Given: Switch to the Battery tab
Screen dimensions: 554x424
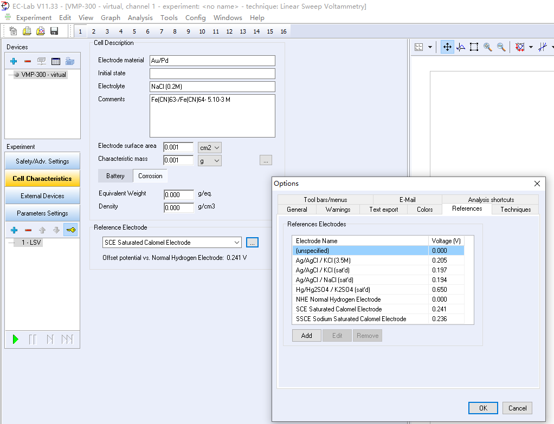Looking at the screenshot, I should (x=115, y=176).
